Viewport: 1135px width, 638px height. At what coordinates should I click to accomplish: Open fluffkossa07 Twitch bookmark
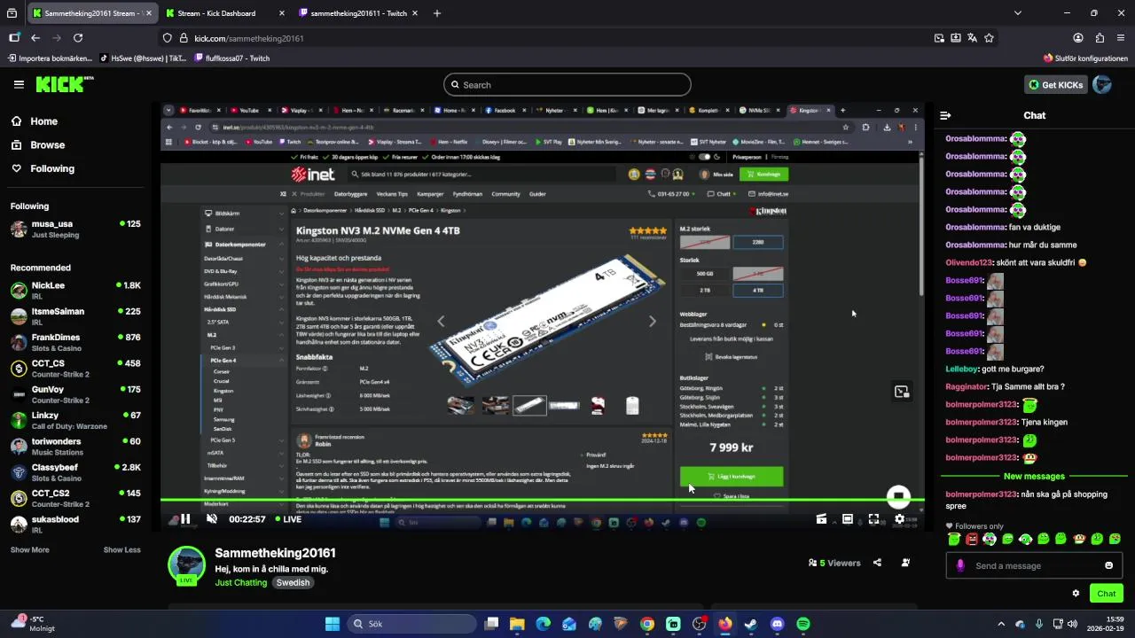pos(231,58)
